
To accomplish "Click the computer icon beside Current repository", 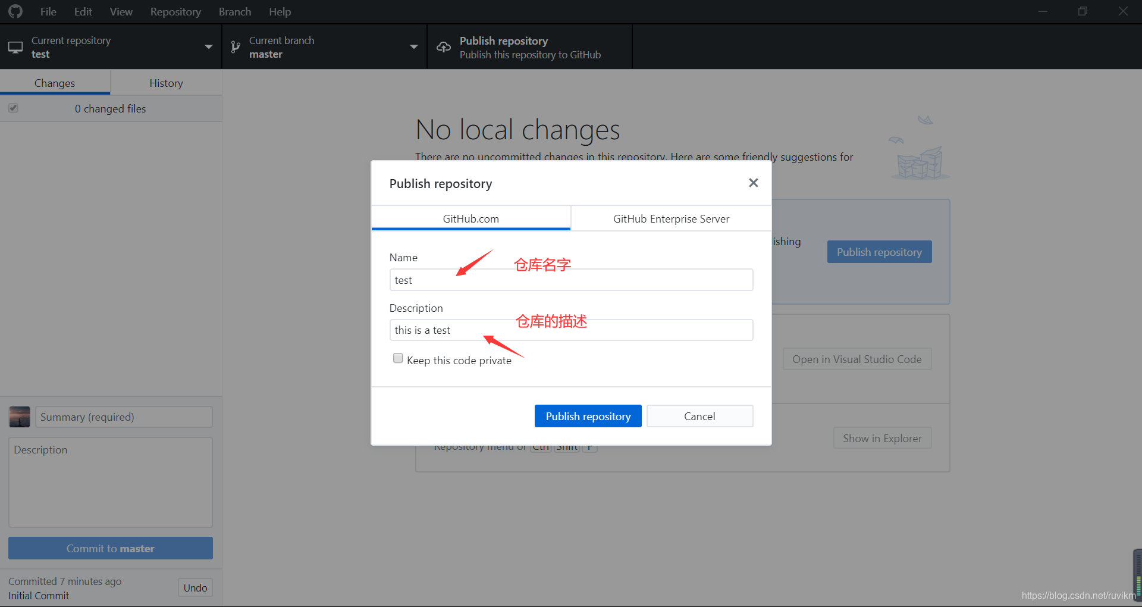I will click(x=15, y=47).
